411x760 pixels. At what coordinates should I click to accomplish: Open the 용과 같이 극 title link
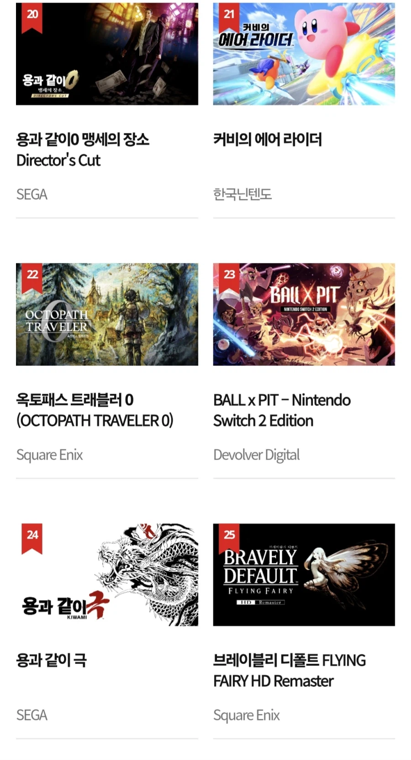pos(51,660)
